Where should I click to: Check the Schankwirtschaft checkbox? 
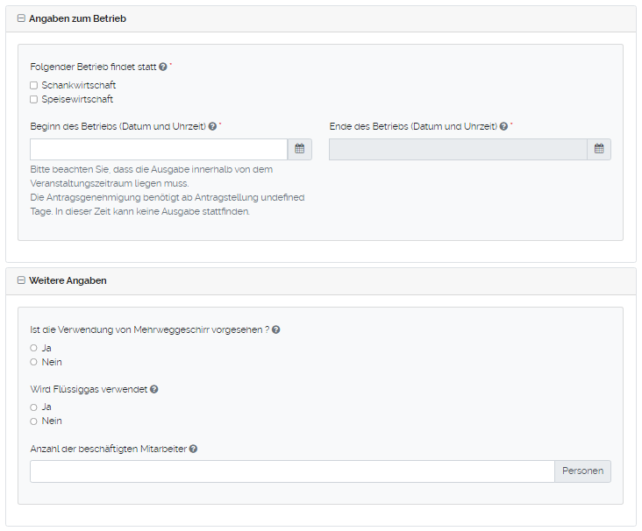click(x=34, y=86)
